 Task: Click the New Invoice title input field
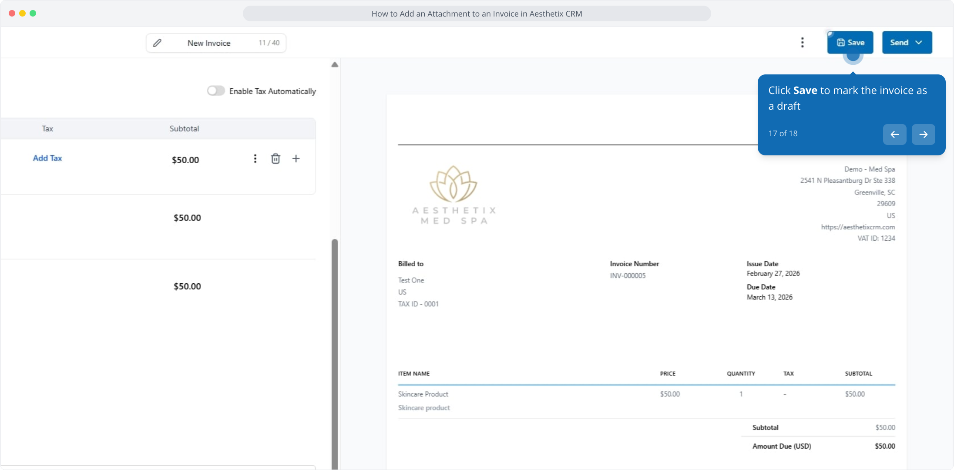point(209,43)
